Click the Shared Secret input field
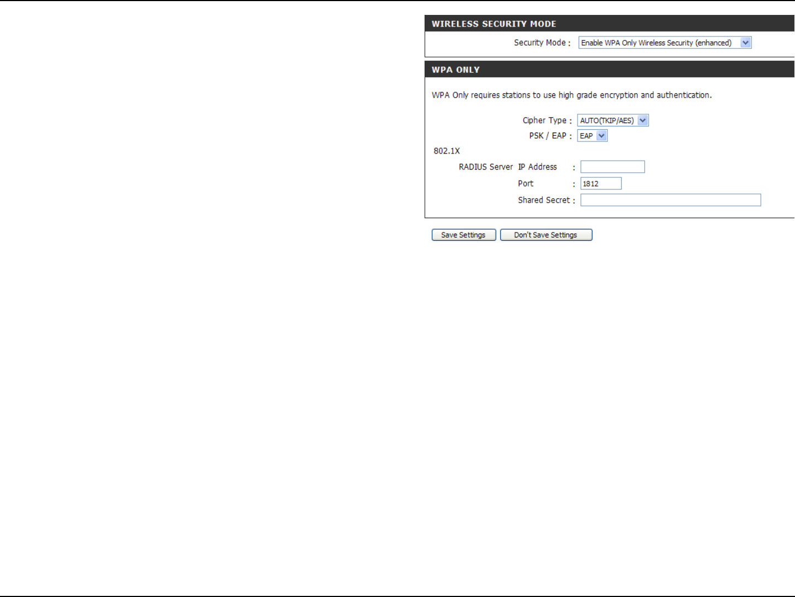 point(670,200)
